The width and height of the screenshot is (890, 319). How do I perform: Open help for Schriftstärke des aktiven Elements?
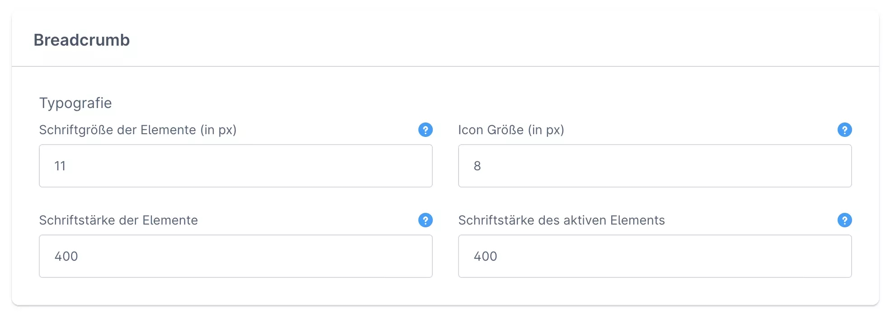coord(844,220)
